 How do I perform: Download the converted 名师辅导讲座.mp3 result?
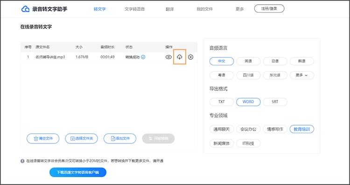(180, 57)
